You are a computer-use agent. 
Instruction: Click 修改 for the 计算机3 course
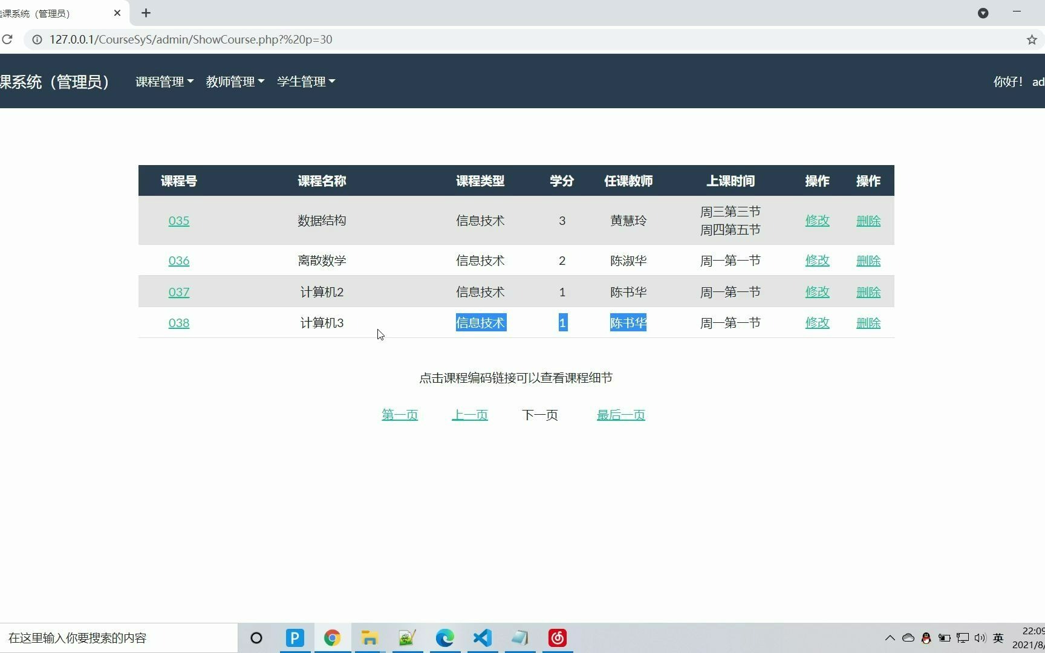point(817,323)
